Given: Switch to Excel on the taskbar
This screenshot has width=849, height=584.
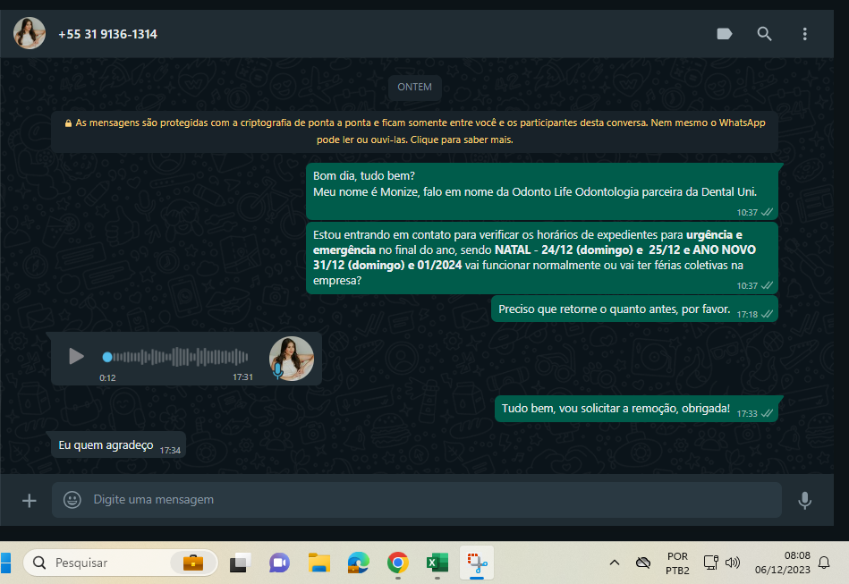Looking at the screenshot, I should [437, 563].
